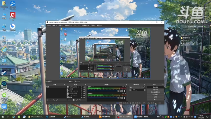Open 设置 settings button in controls

pos(155,97)
